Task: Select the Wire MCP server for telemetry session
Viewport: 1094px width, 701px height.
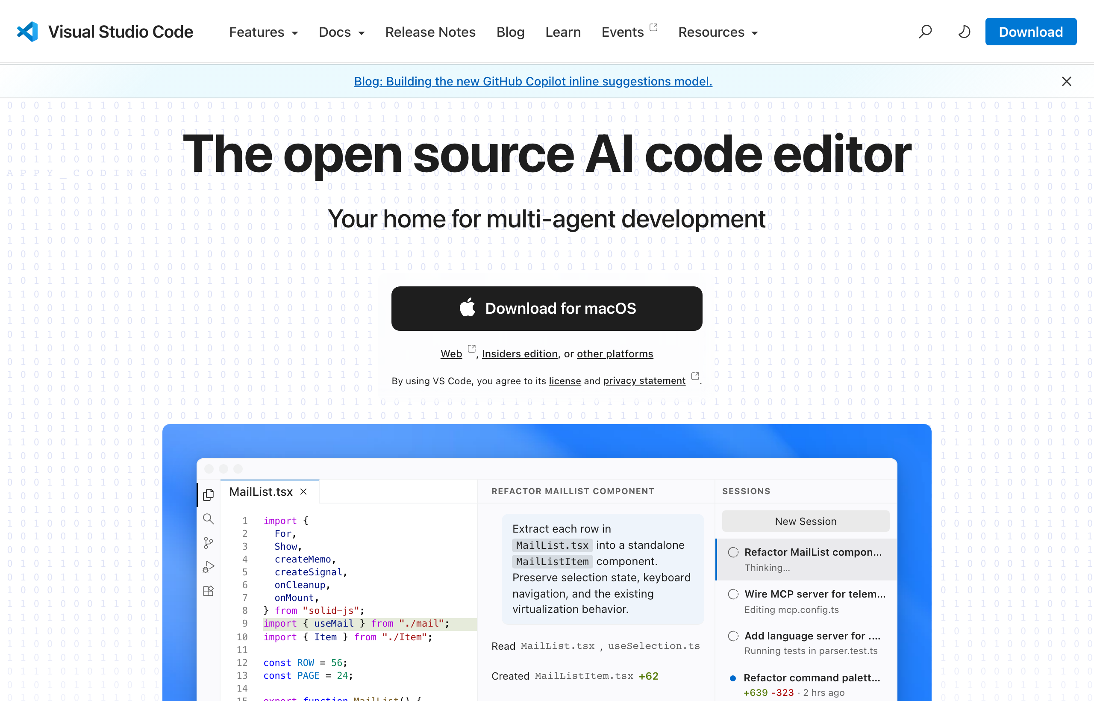Action: point(806,601)
